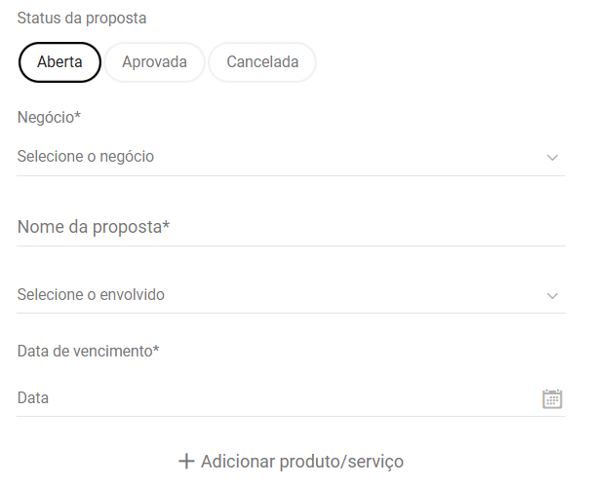The width and height of the screenshot is (592, 486).
Task: Click the required asterisk beside Negócio
Action: point(77,115)
